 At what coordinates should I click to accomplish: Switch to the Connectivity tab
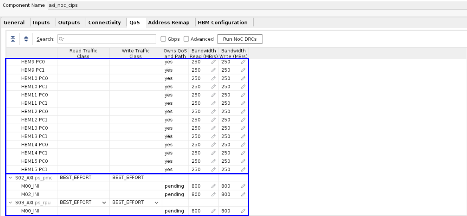(x=105, y=23)
